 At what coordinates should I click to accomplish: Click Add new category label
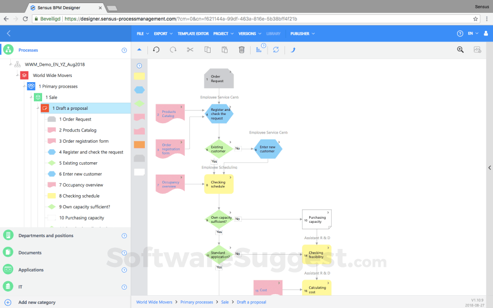tap(37, 302)
